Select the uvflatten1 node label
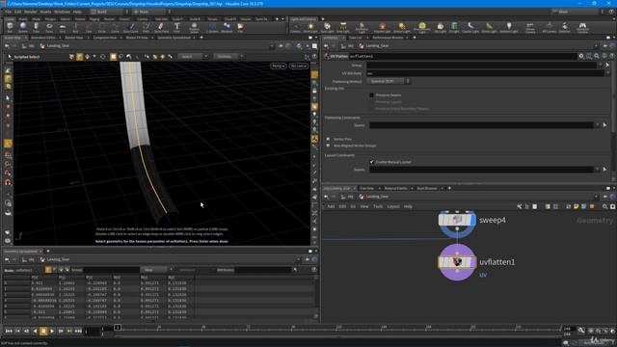This screenshot has height=347, width=617. (497, 262)
